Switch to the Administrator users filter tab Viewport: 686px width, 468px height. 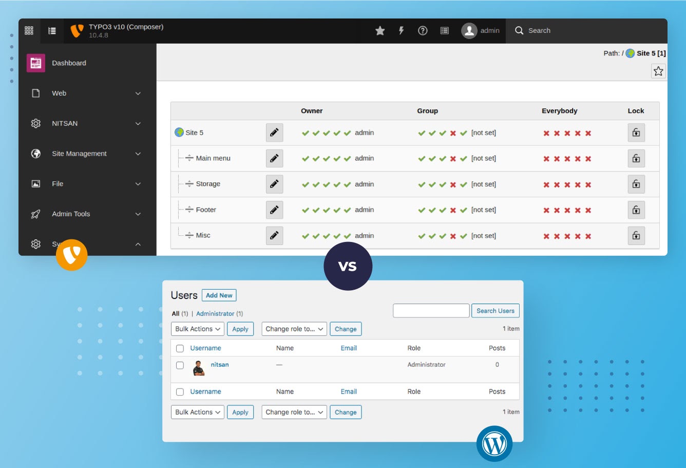(x=215, y=313)
